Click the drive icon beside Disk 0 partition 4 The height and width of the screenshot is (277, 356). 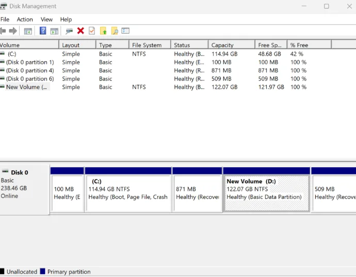pos(2,70)
